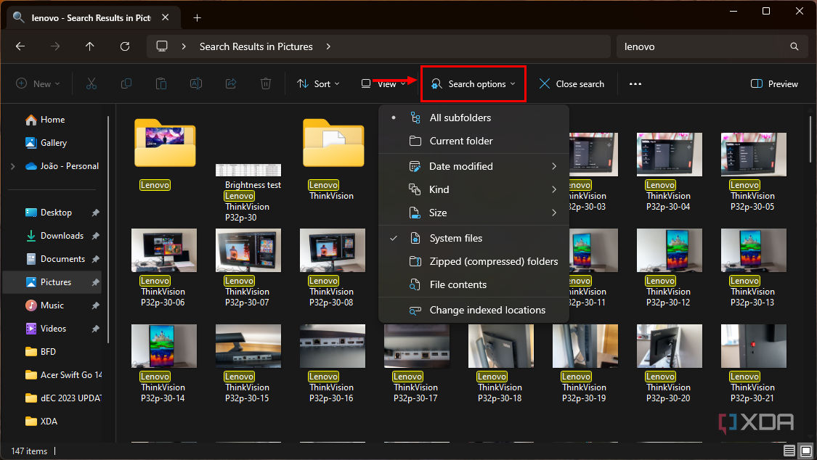Screen dimensions: 817x460
Task: Click the Cut icon in the toolbar
Action: [91, 83]
